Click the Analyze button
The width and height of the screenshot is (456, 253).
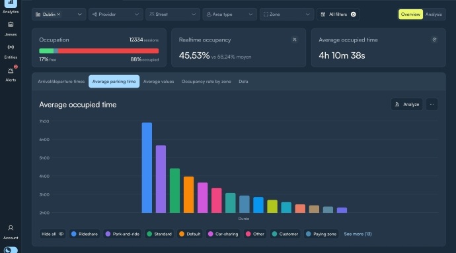(406, 104)
